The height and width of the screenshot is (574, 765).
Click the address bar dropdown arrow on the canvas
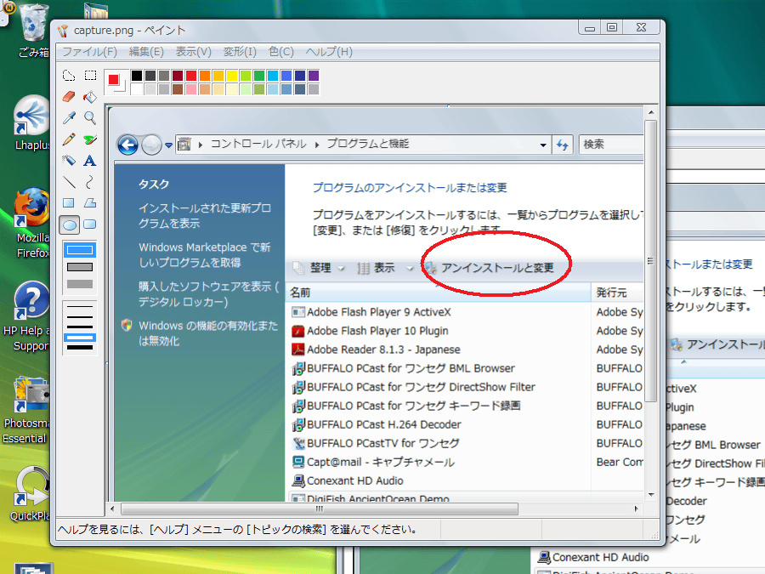tap(543, 145)
